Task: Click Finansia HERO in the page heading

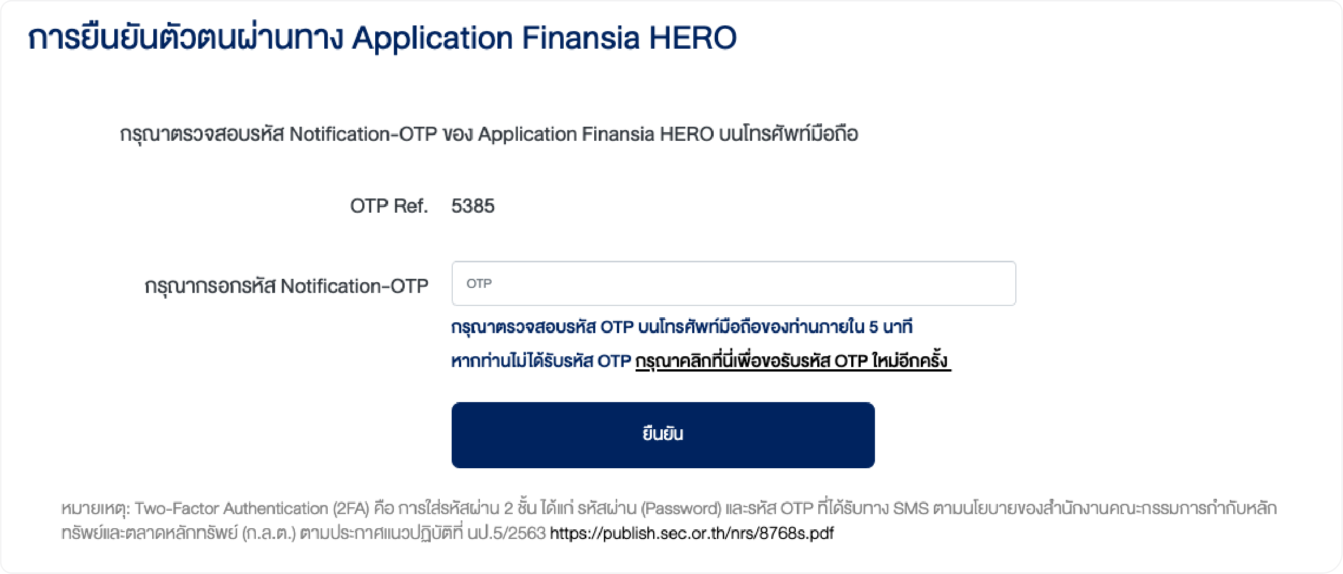Action: (629, 38)
